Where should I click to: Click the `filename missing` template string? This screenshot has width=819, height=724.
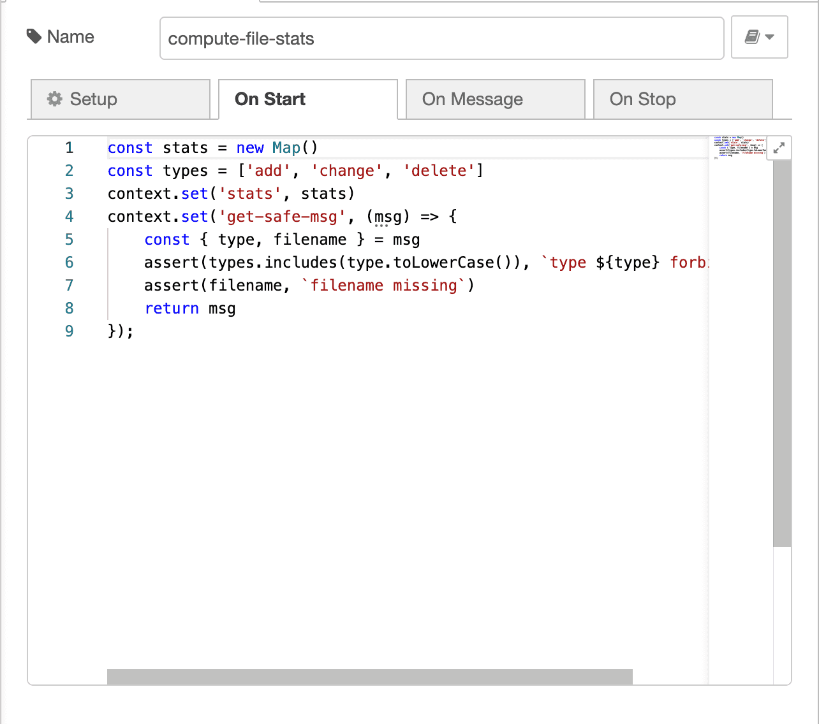pyautogui.click(x=383, y=286)
